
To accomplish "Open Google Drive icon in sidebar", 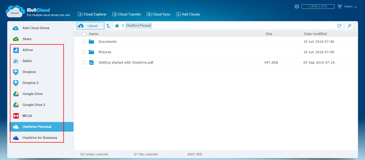I will click(16, 94).
